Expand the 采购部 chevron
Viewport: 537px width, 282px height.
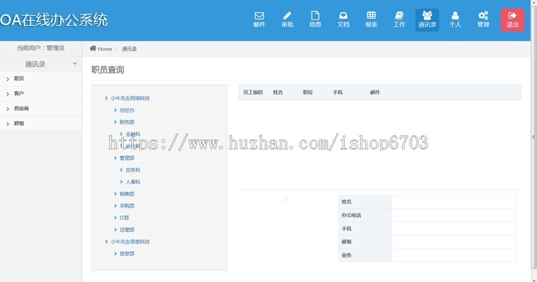click(115, 205)
